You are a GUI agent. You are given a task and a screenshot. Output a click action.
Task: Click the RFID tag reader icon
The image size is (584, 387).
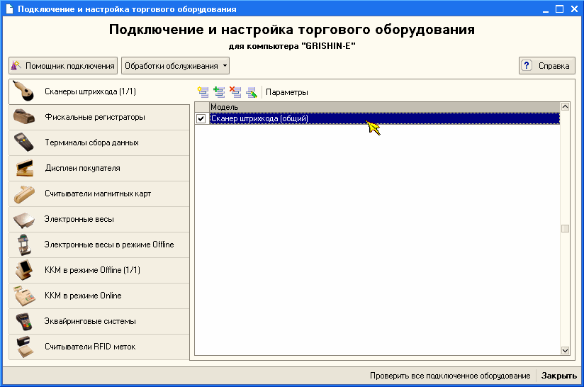[x=25, y=347]
